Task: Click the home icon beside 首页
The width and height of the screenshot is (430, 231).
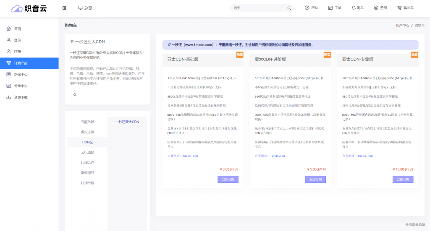Action: point(8,29)
